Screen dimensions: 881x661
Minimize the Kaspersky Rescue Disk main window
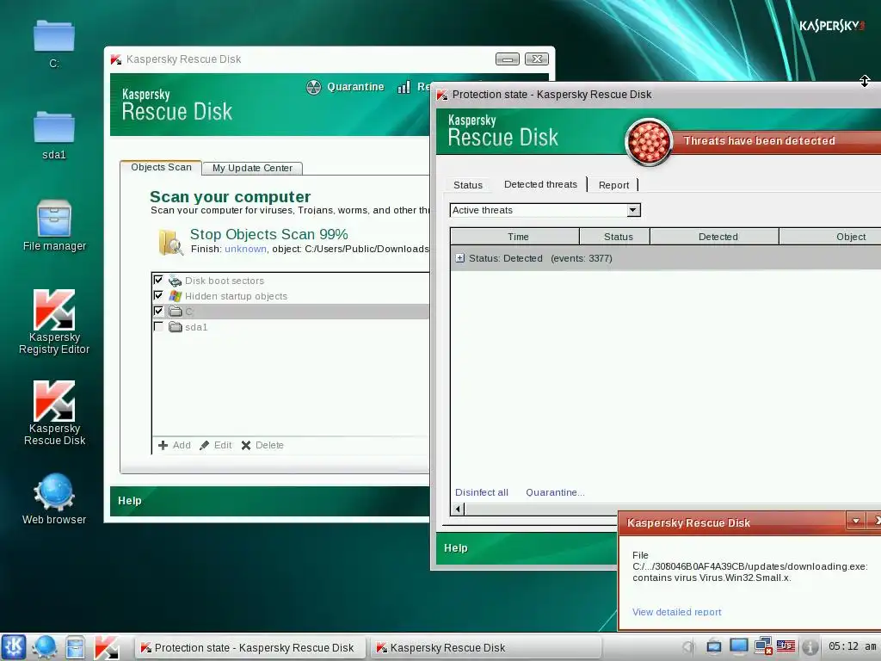508,59
